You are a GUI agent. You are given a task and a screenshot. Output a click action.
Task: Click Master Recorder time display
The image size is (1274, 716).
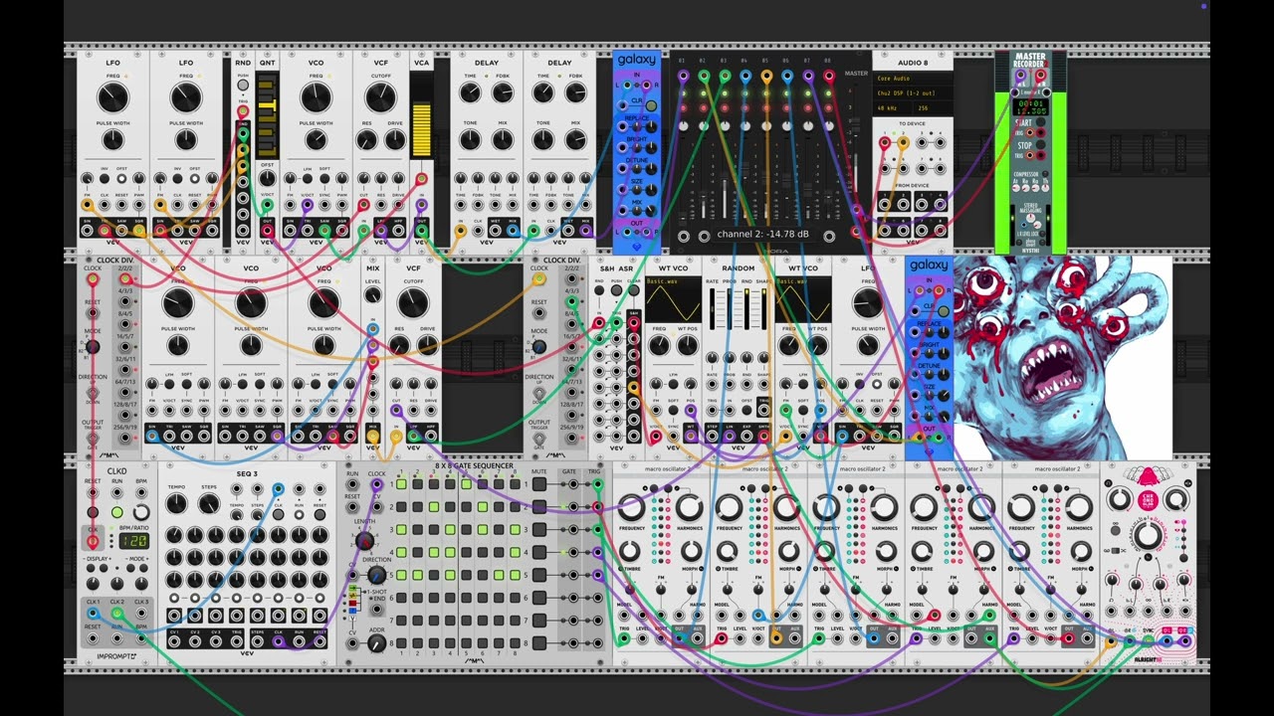click(x=1030, y=106)
